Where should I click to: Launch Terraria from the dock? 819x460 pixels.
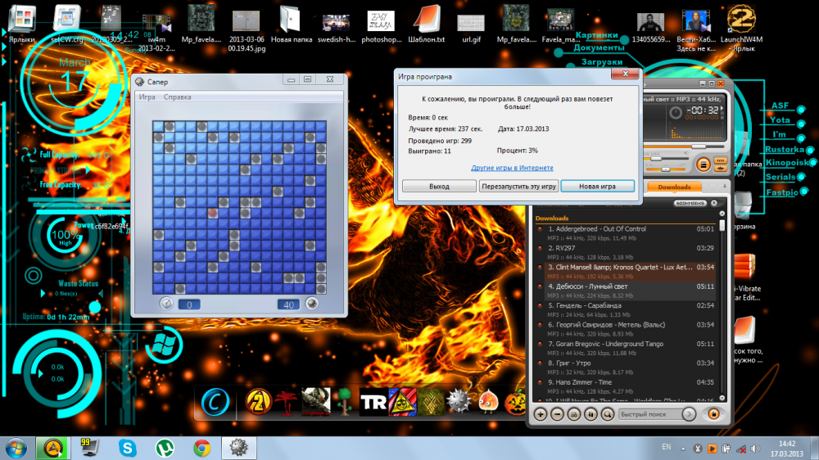(x=350, y=403)
